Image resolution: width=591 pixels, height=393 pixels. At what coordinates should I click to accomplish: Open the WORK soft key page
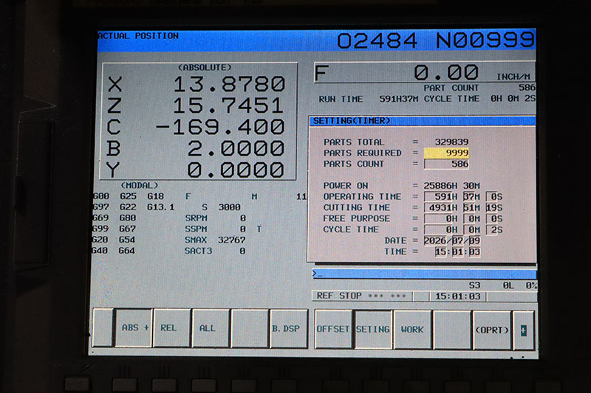(x=413, y=330)
